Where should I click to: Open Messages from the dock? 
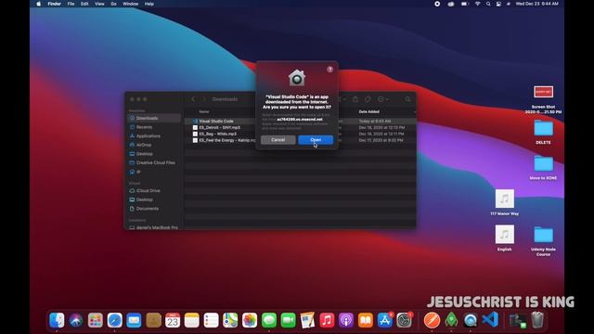pos(269,320)
